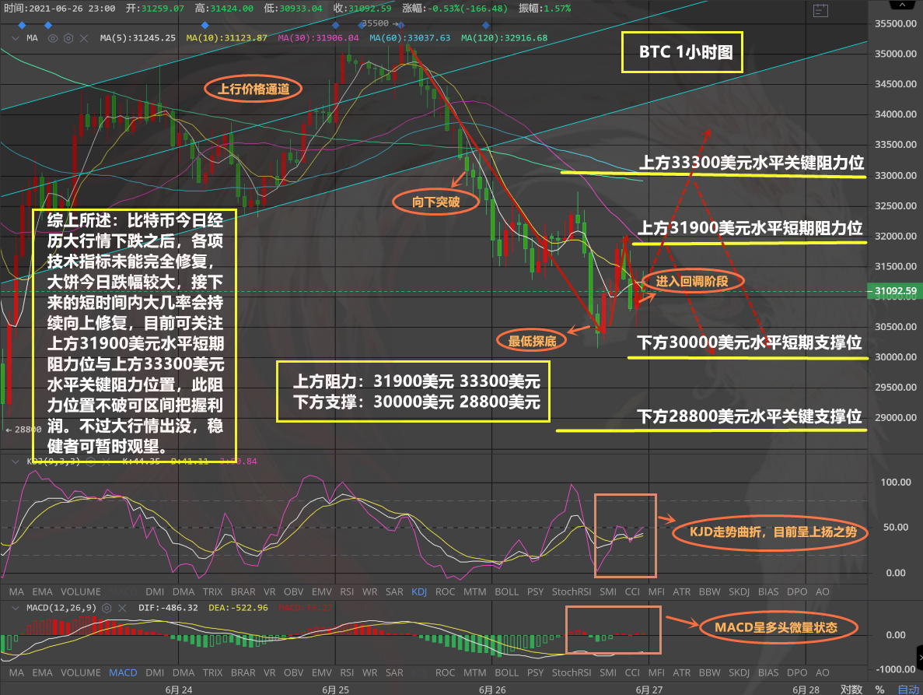The image size is (923, 695).
Task: Switch bottom indicator panel to EMV
Action: pos(321,672)
